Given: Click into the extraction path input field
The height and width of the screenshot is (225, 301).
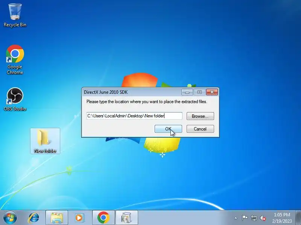Looking at the screenshot, I should tap(134, 116).
